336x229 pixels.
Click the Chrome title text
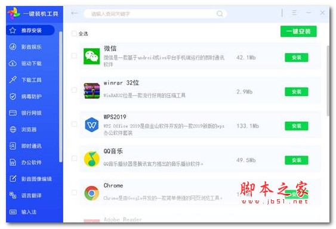[113, 185]
